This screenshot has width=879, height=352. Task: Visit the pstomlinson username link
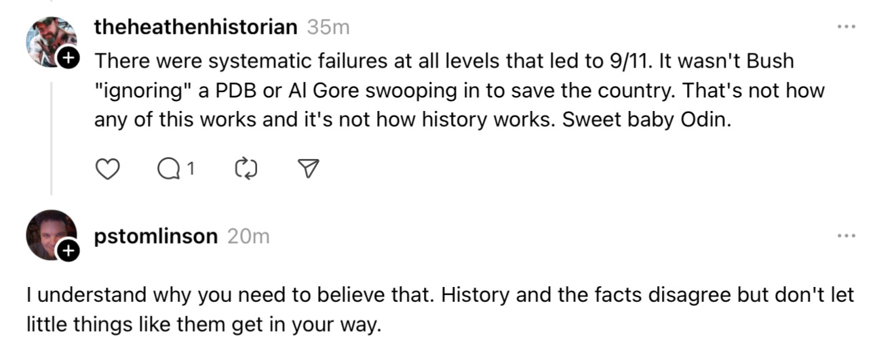click(x=156, y=236)
